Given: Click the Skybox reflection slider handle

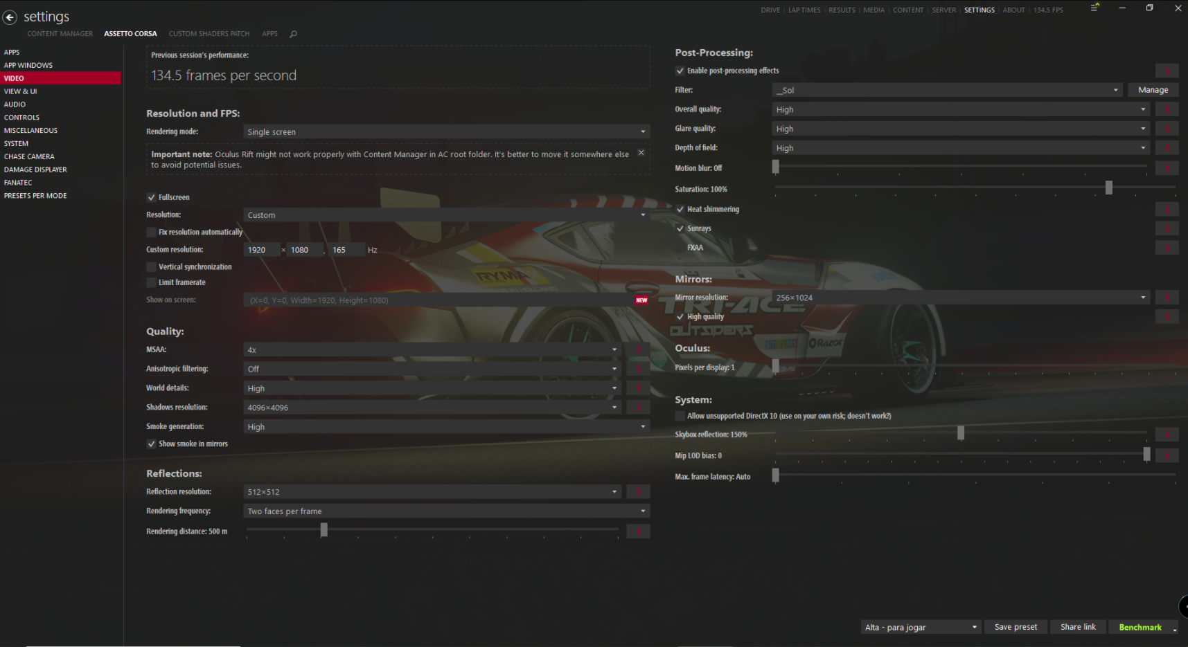Looking at the screenshot, I should click(960, 433).
